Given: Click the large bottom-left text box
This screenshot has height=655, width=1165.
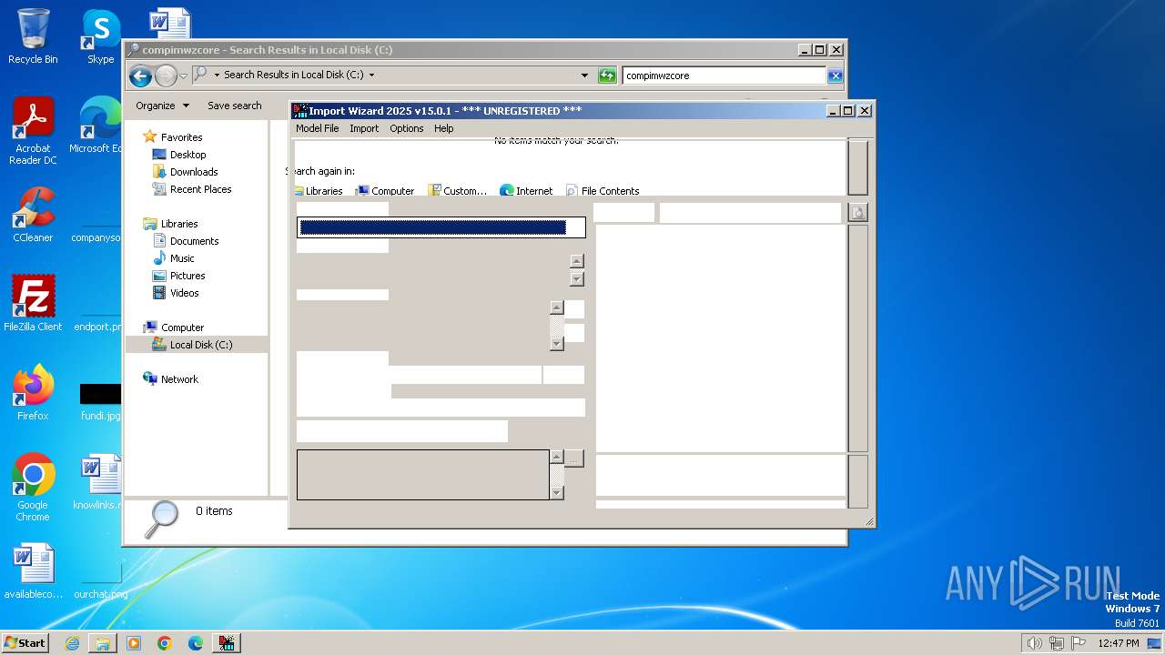Looking at the screenshot, I should tap(423, 475).
